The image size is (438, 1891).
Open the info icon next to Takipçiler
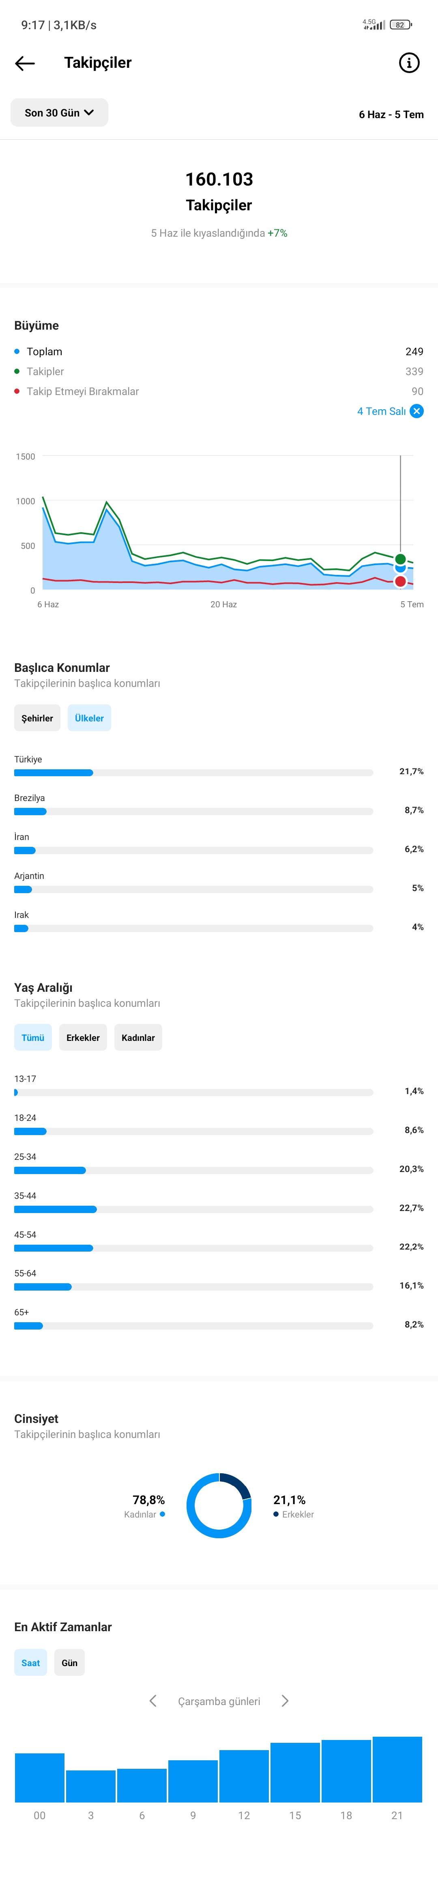pos(409,63)
